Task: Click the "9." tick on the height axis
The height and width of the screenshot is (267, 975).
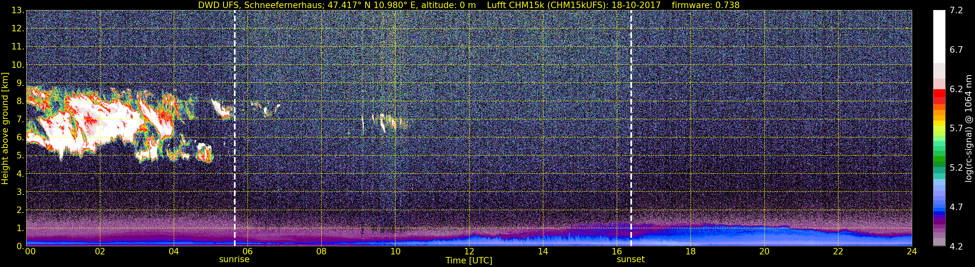Action: click(x=20, y=83)
